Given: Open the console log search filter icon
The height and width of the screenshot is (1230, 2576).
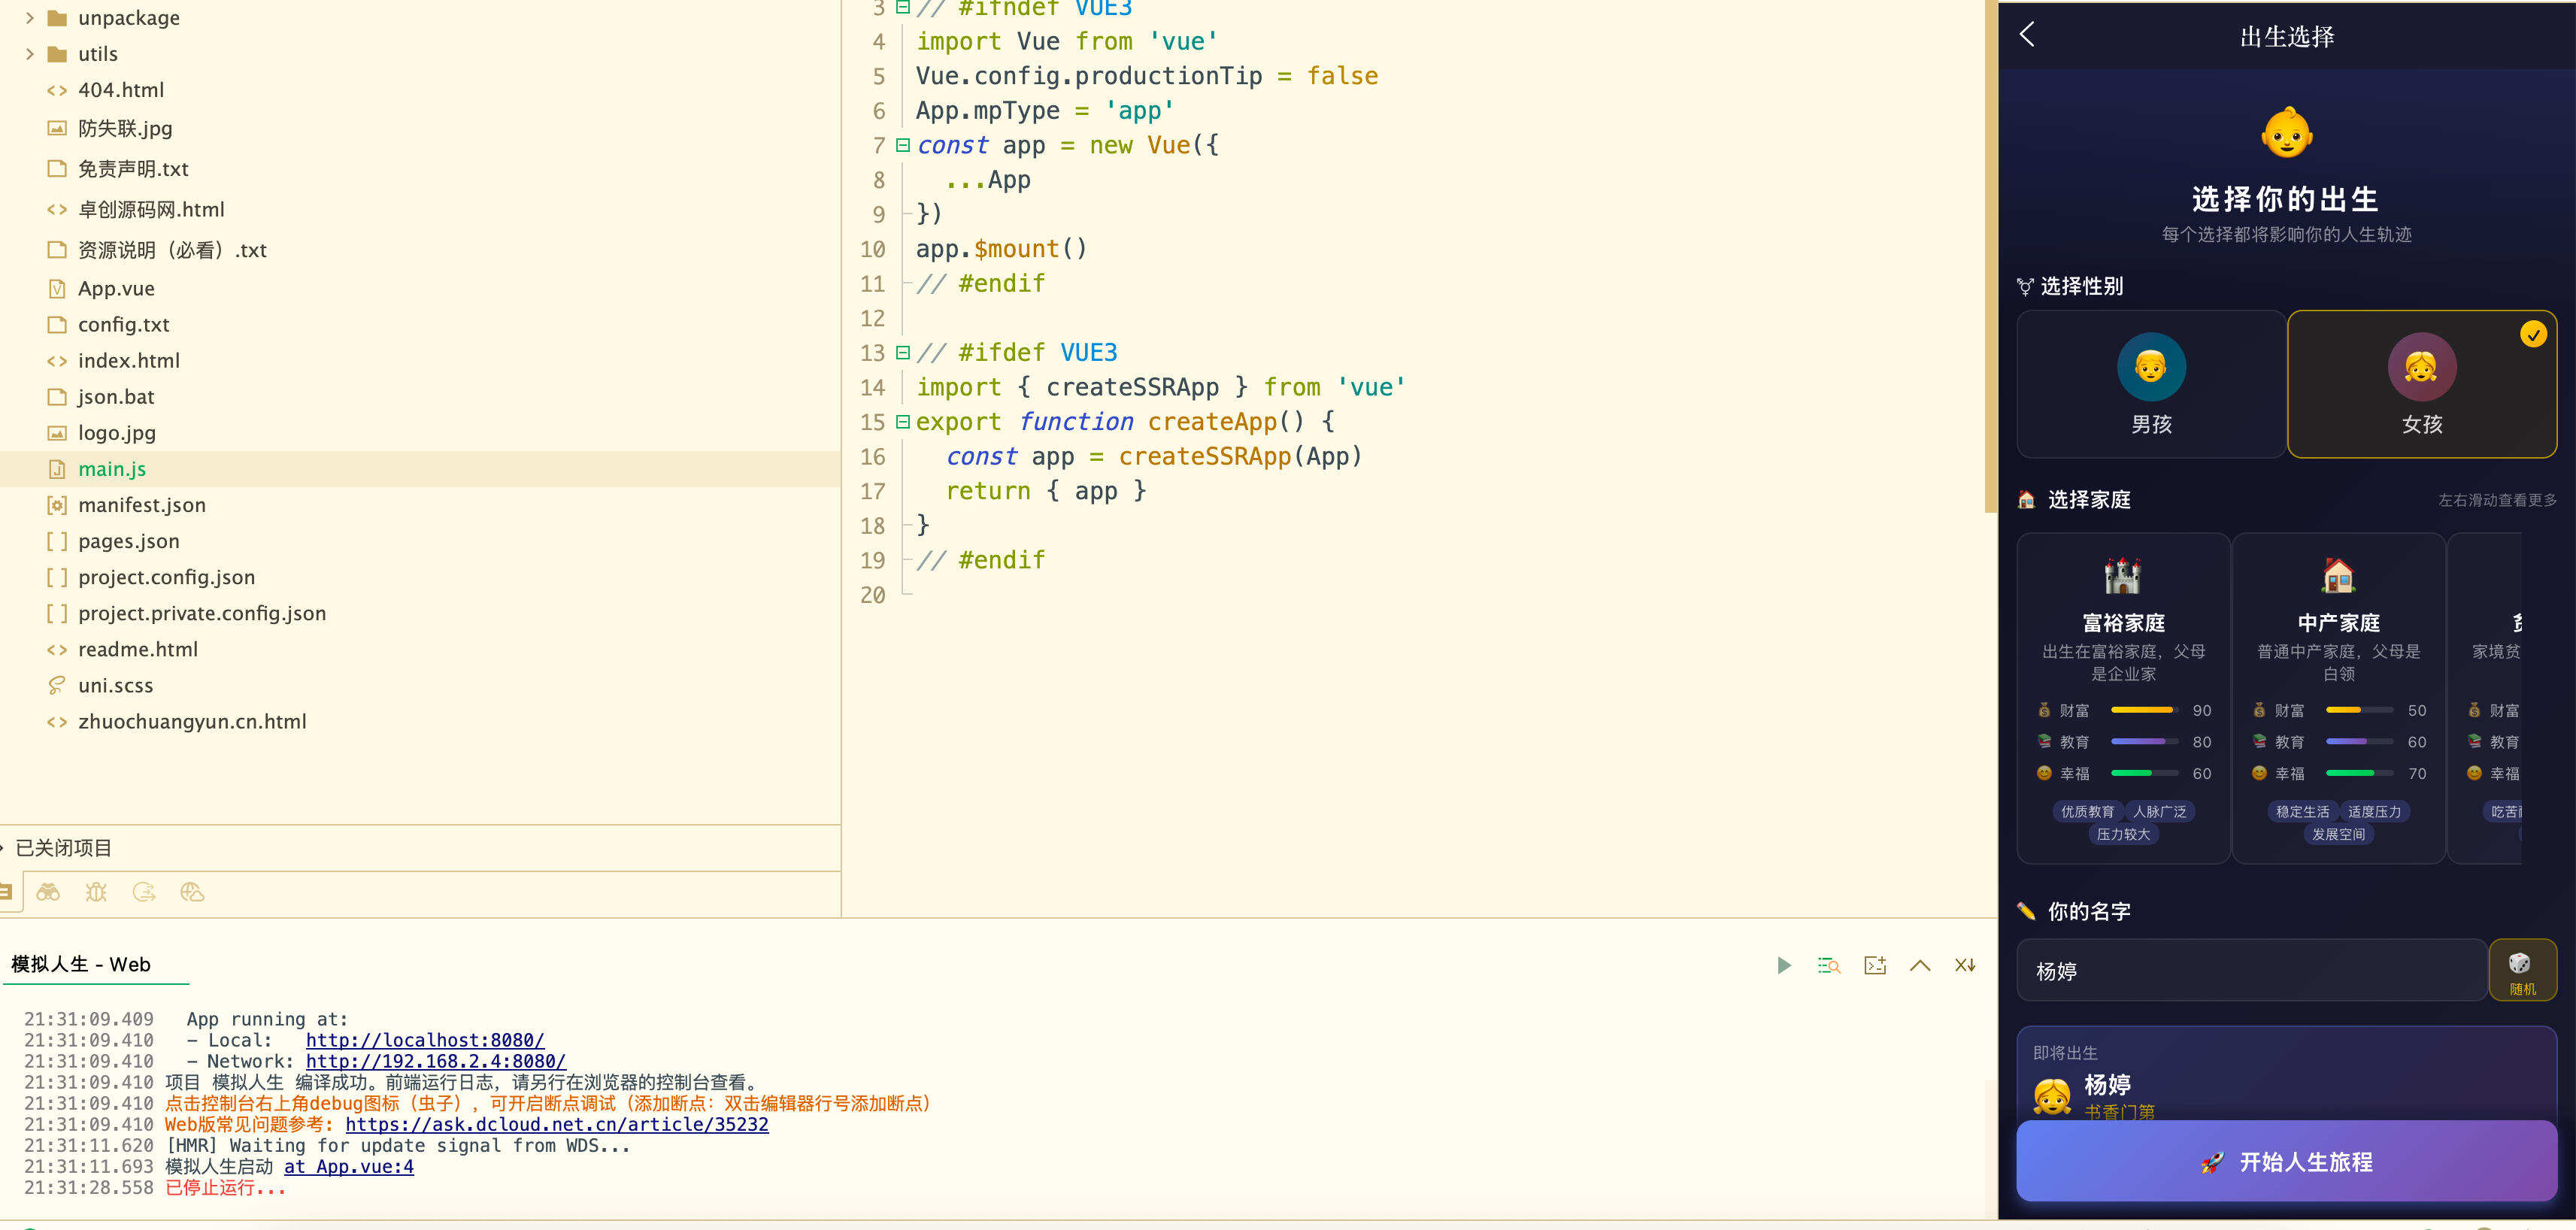Looking at the screenshot, I should click(x=1829, y=965).
